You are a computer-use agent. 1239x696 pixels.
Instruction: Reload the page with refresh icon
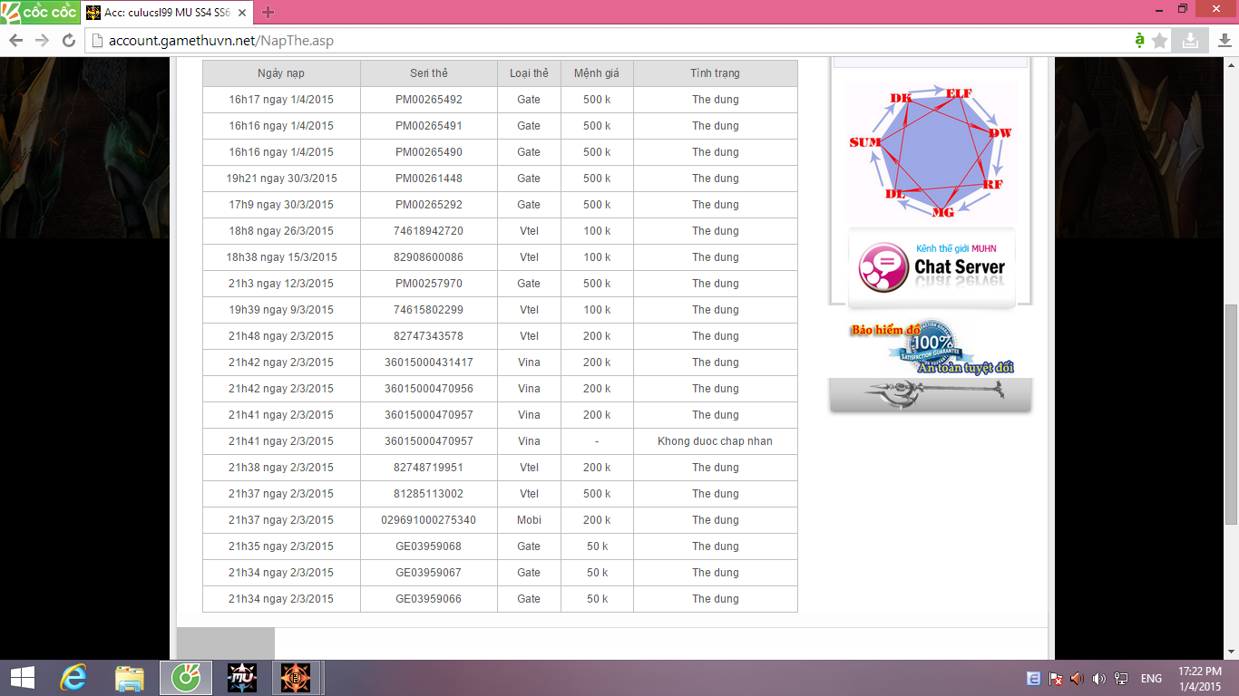(69, 41)
